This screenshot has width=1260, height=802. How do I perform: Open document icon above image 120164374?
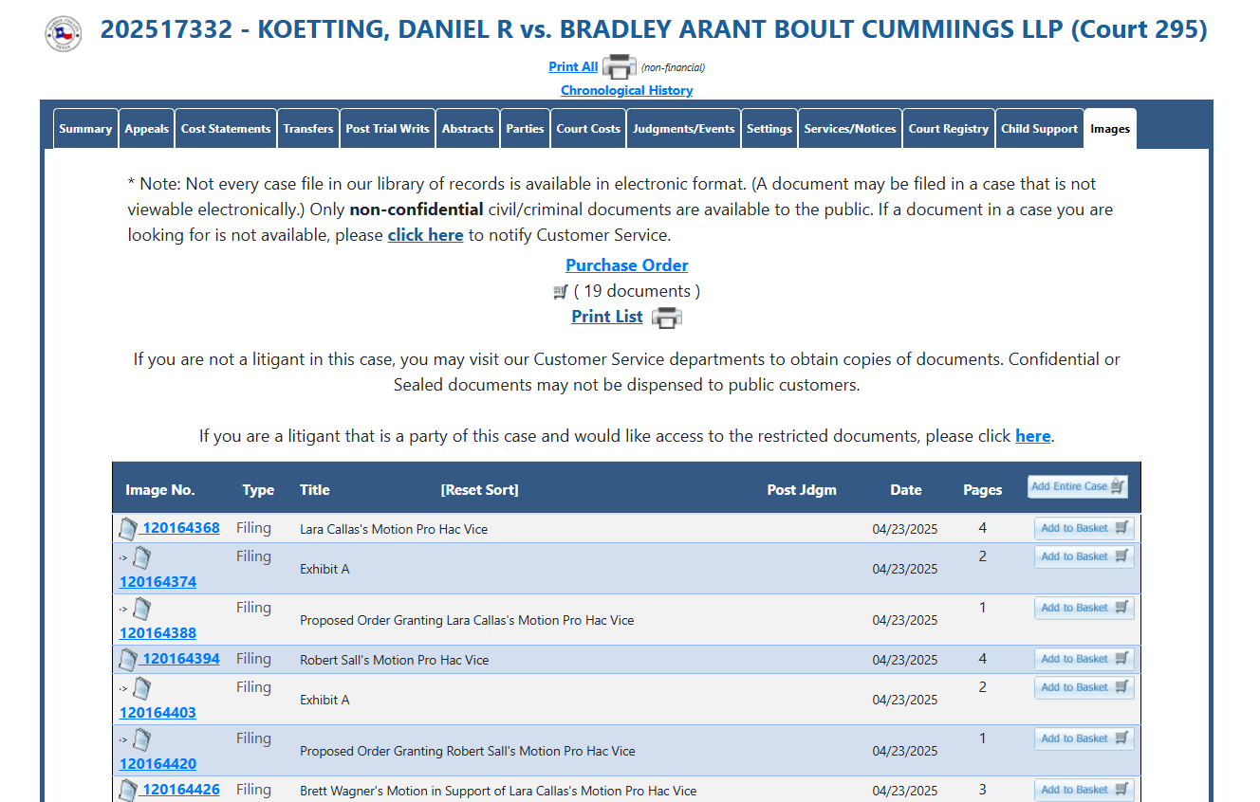[x=141, y=557]
